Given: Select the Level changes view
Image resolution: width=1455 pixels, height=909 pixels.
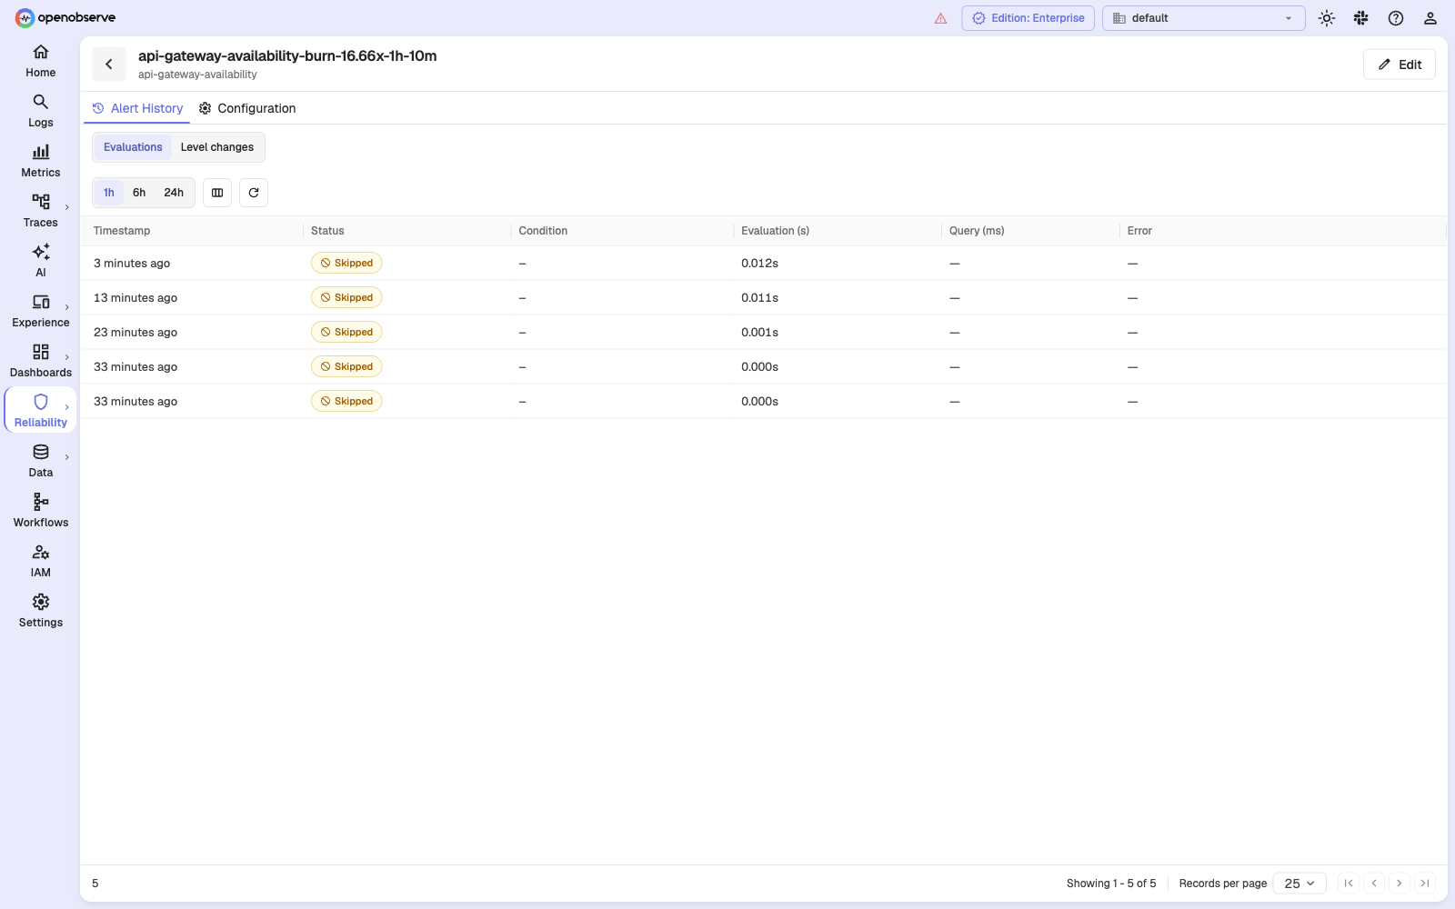Looking at the screenshot, I should [x=217, y=147].
